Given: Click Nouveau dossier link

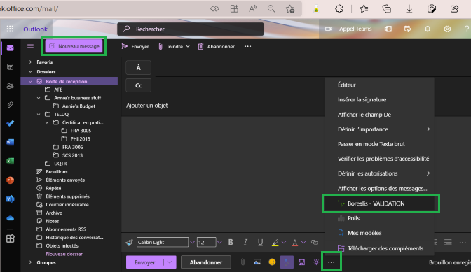Looking at the screenshot, I should pos(64,254).
